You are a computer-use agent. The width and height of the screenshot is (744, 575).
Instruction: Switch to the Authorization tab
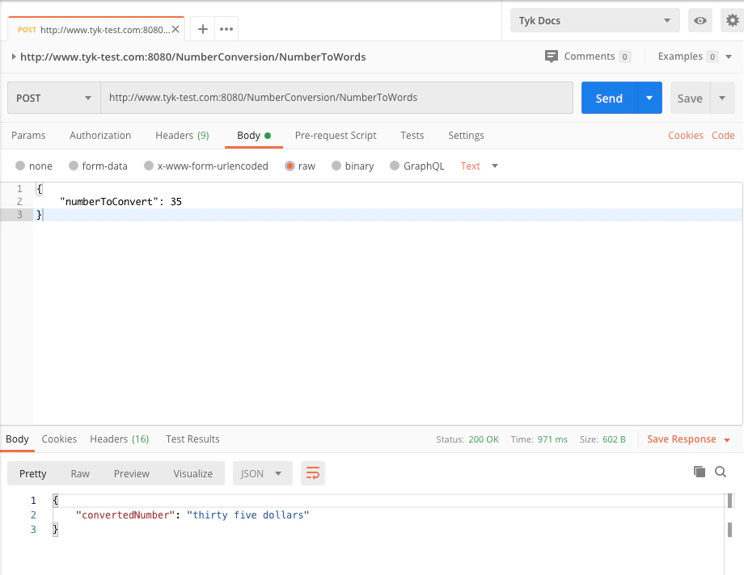[x=100, y=135]
